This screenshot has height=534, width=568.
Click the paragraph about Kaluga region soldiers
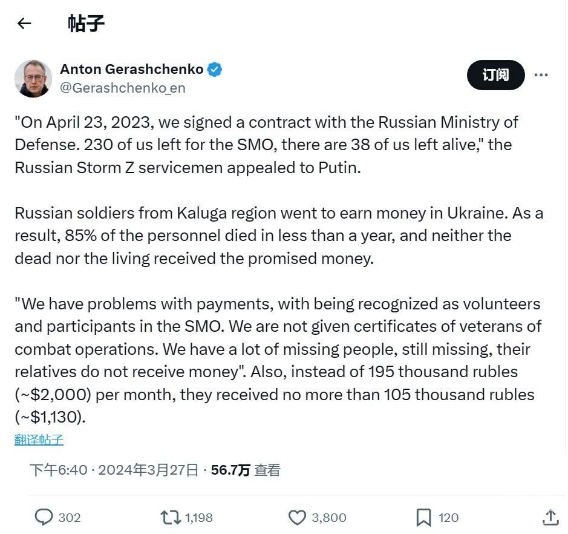[278, 236]
